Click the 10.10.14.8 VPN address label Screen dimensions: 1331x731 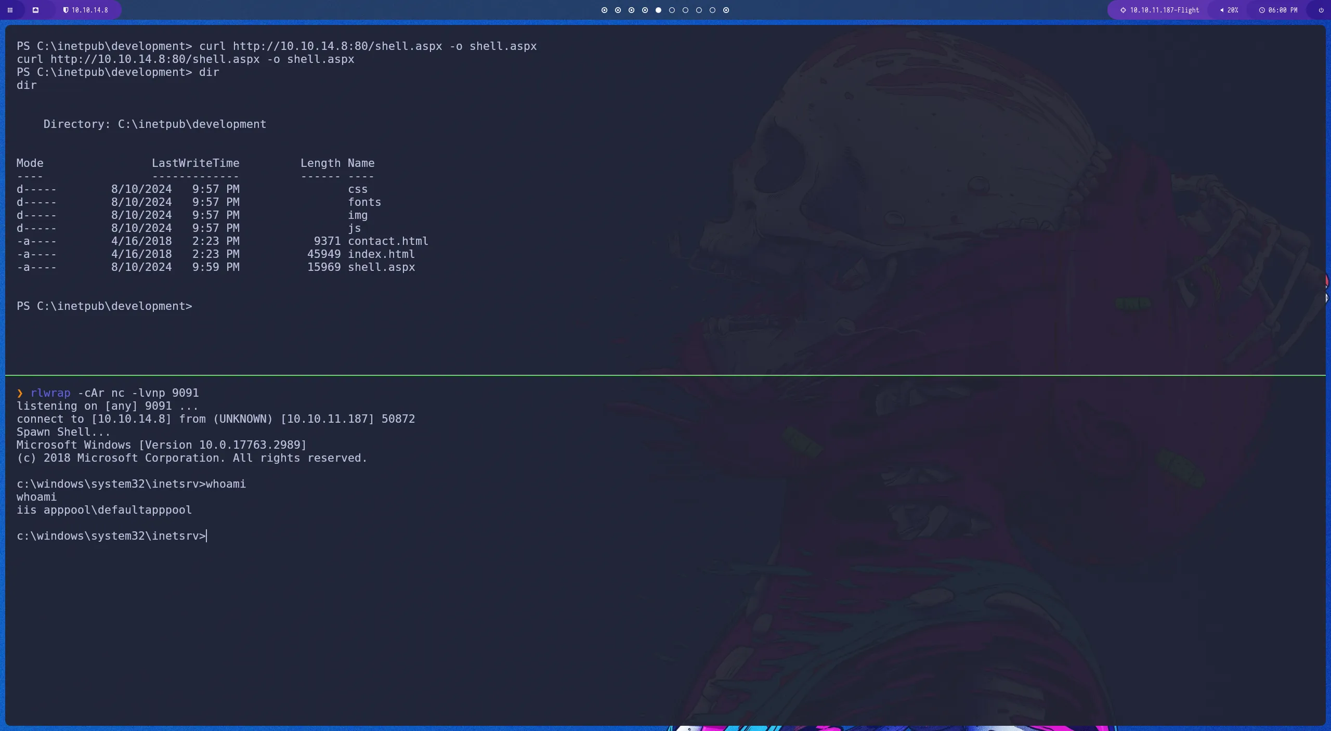pos(89,10)
